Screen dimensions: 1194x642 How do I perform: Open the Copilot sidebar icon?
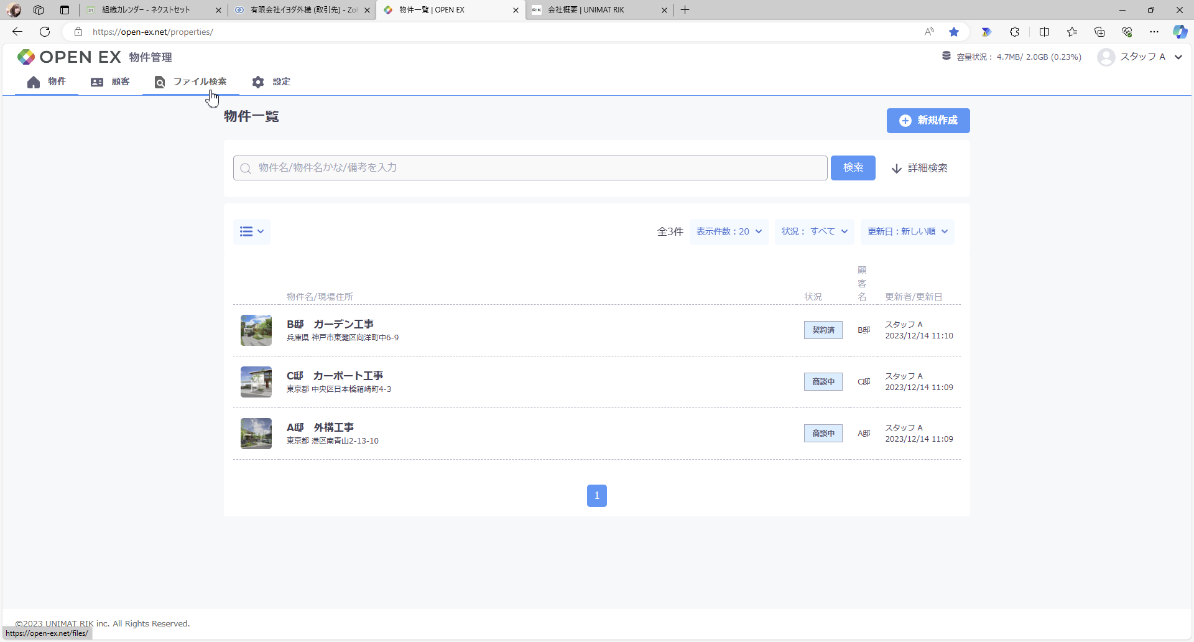(1180, 32)
